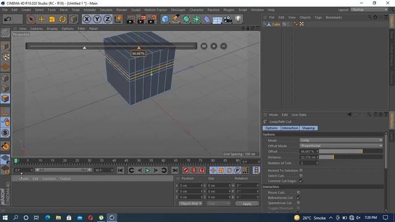This screenshot has width=395, height=222.
Task: Click the remove cut minus button
Action: [x=223, y=46]
